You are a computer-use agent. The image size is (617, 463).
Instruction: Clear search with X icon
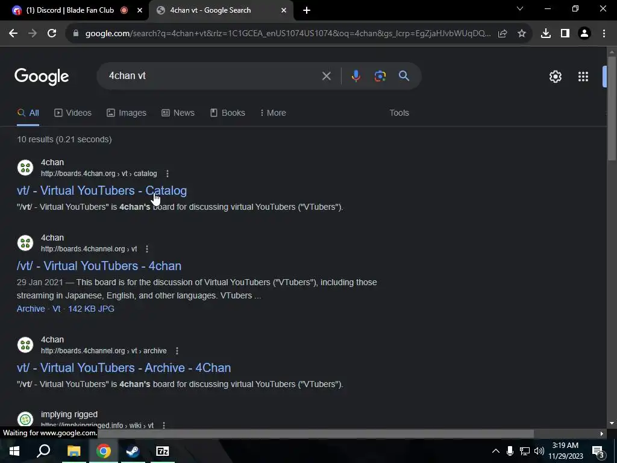pyautogui.click(x=326, y=76)
